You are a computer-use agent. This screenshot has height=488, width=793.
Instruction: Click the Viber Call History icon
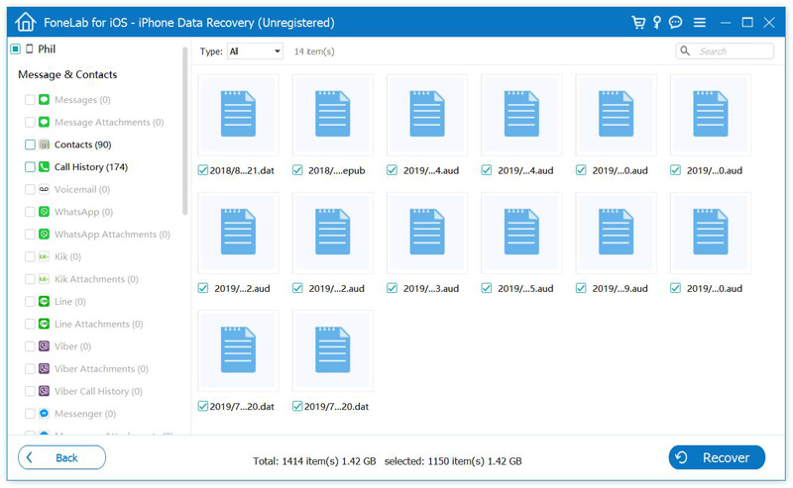[44, 391]
